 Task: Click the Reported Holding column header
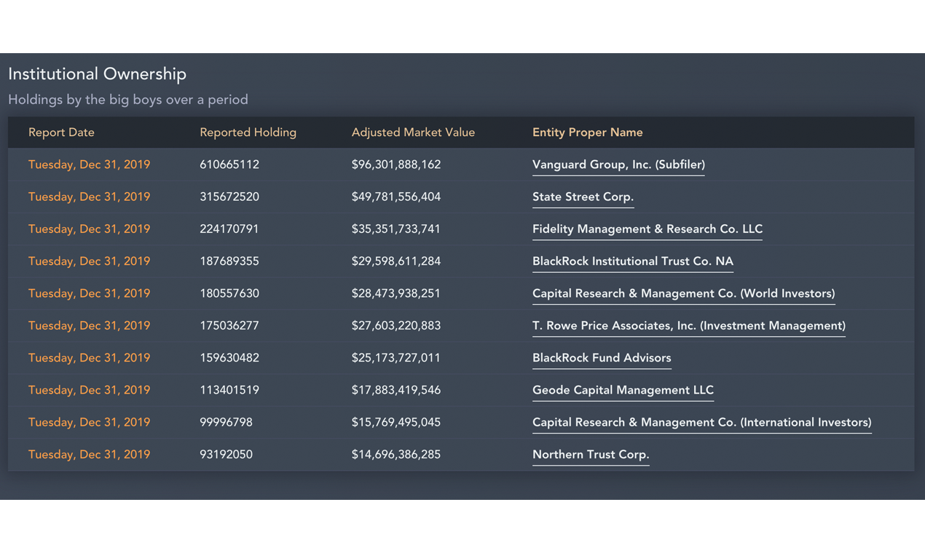tap(248, 132)
